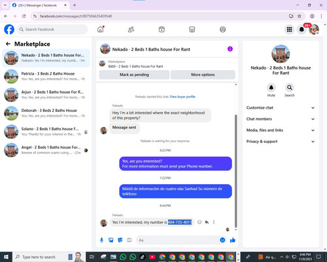This screenshot has width=327, height=262.
Task: Focus the Search Facebook field
Action: (52, 29)
